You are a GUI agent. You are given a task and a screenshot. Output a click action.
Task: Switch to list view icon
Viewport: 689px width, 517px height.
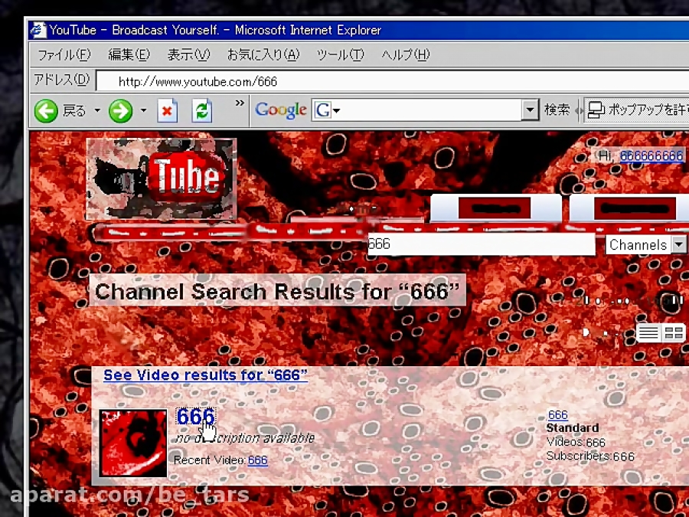coord(648,333)
